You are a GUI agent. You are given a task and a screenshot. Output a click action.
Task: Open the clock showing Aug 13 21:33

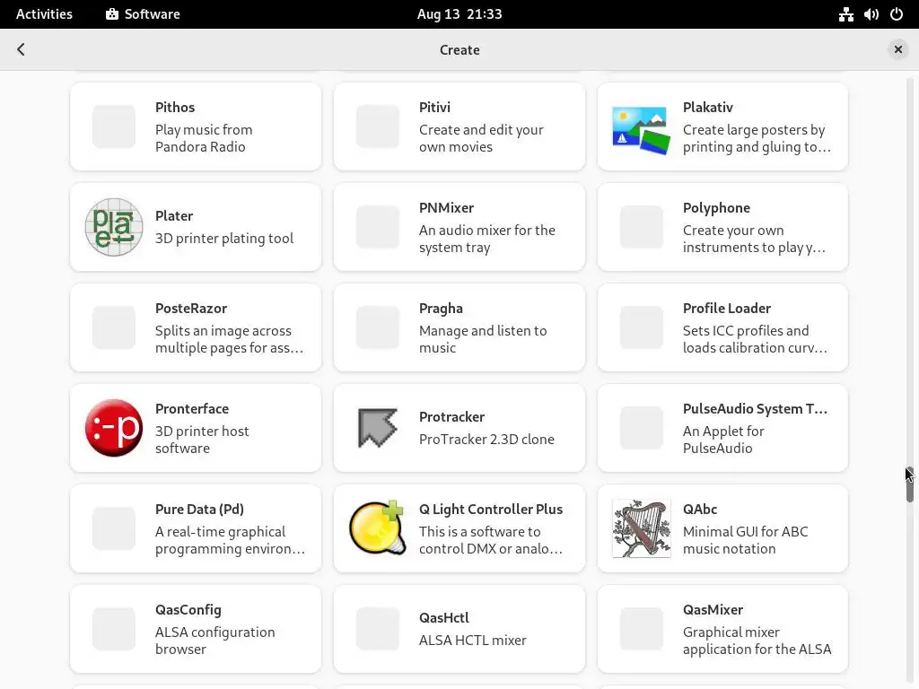point(459,14)
